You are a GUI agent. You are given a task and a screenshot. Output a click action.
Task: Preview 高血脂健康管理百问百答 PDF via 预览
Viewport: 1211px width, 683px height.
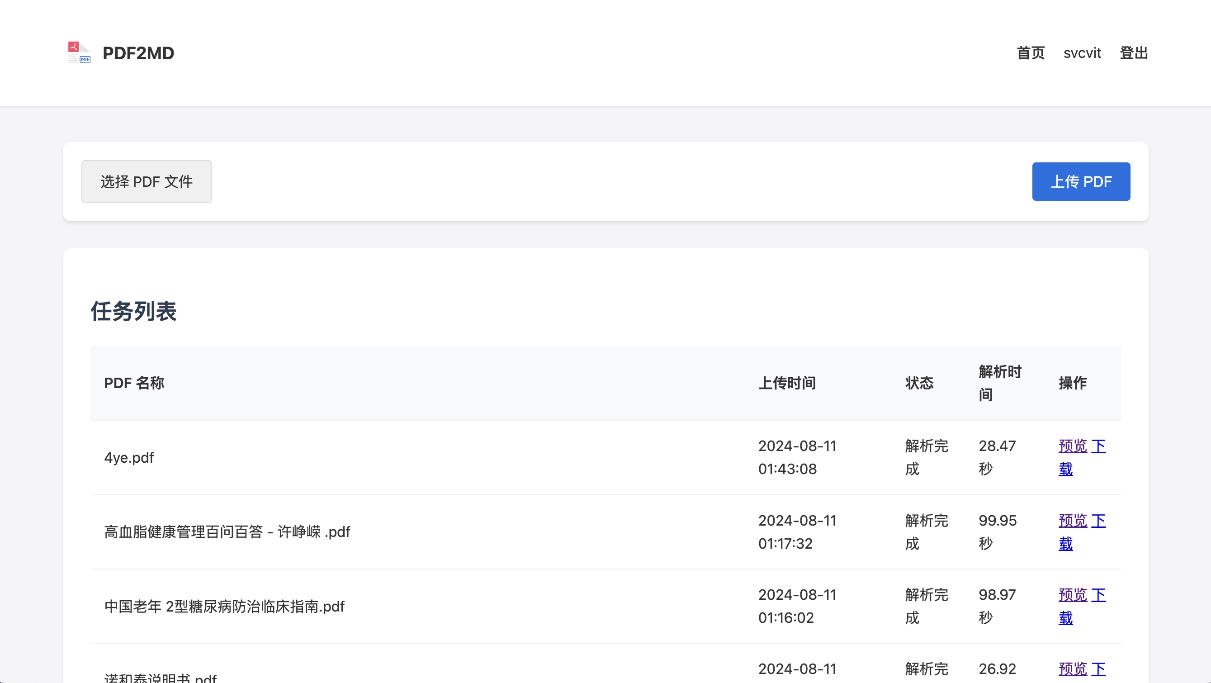click(1073, 521)
